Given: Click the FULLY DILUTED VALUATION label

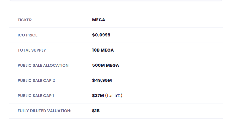Looking at the screenshot, I should [44, 111].
